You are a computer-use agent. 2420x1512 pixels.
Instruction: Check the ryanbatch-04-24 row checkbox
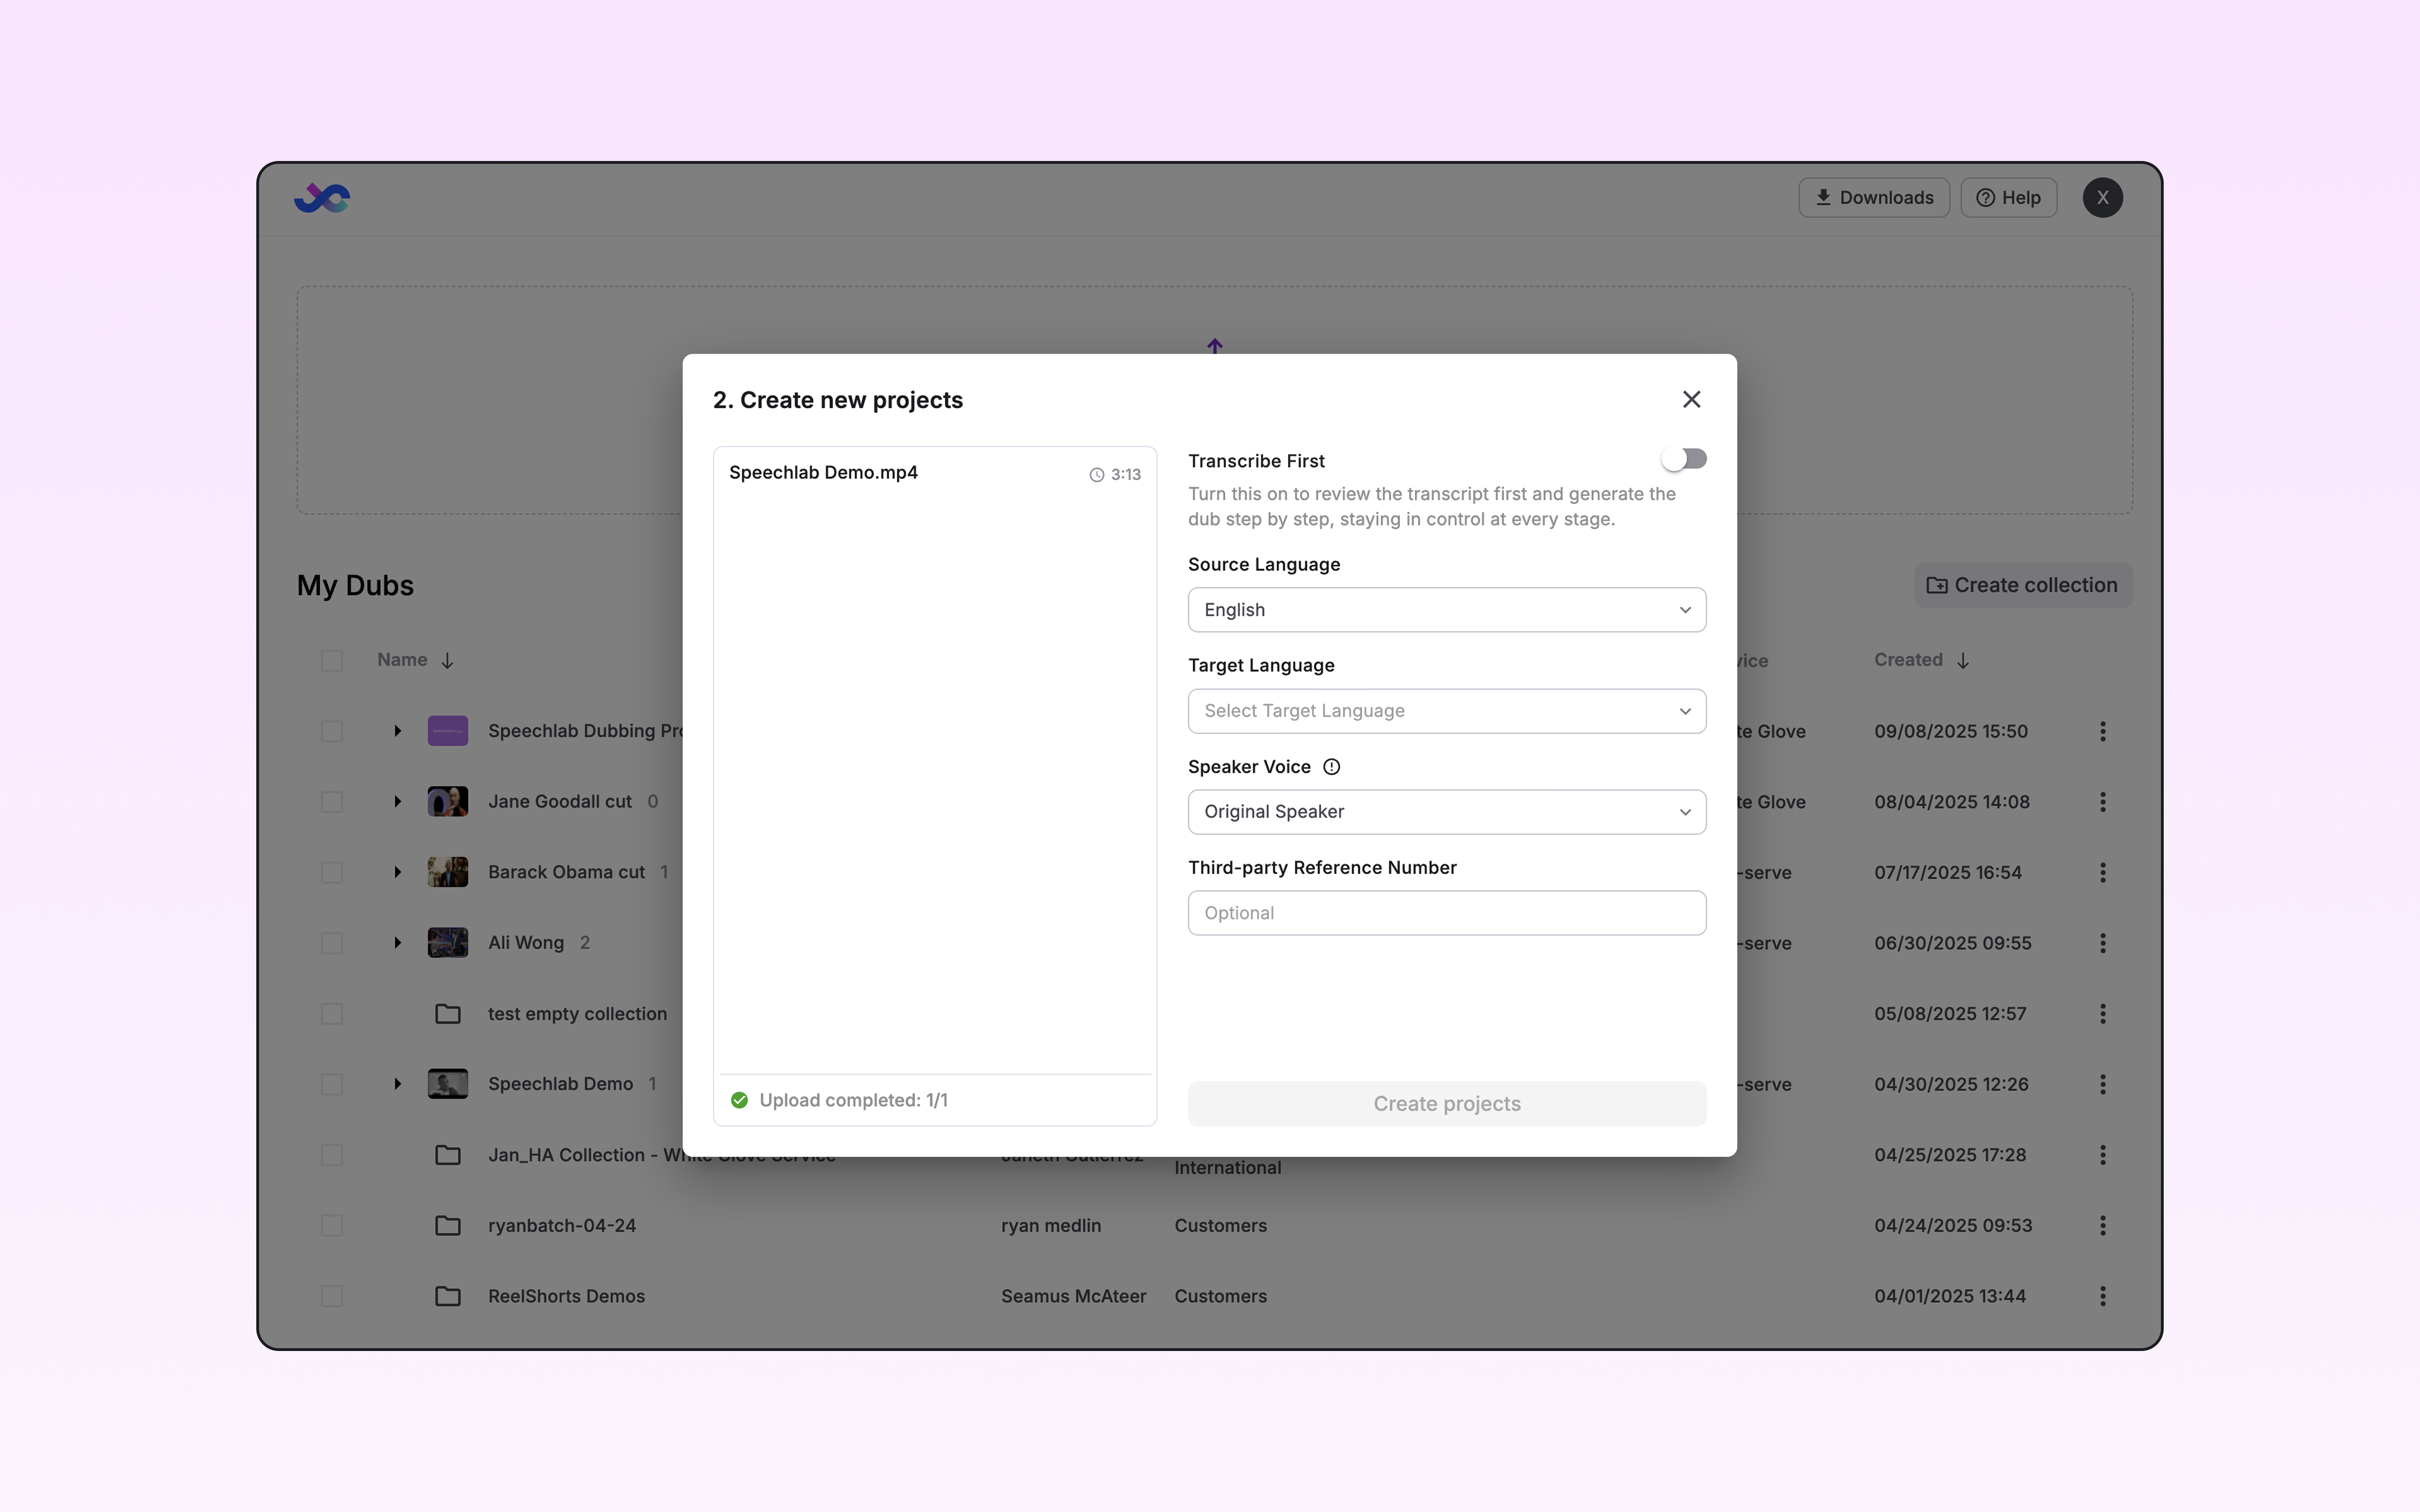[332, 1226]
